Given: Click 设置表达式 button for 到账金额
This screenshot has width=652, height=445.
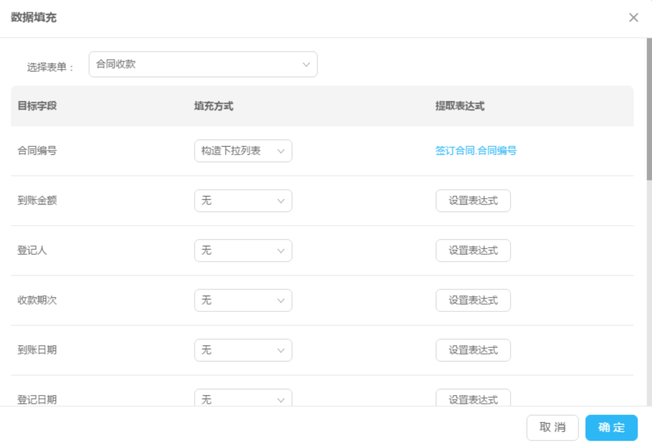Looking at the screenshot, I should pyautogui.click(x=473, y=201).
